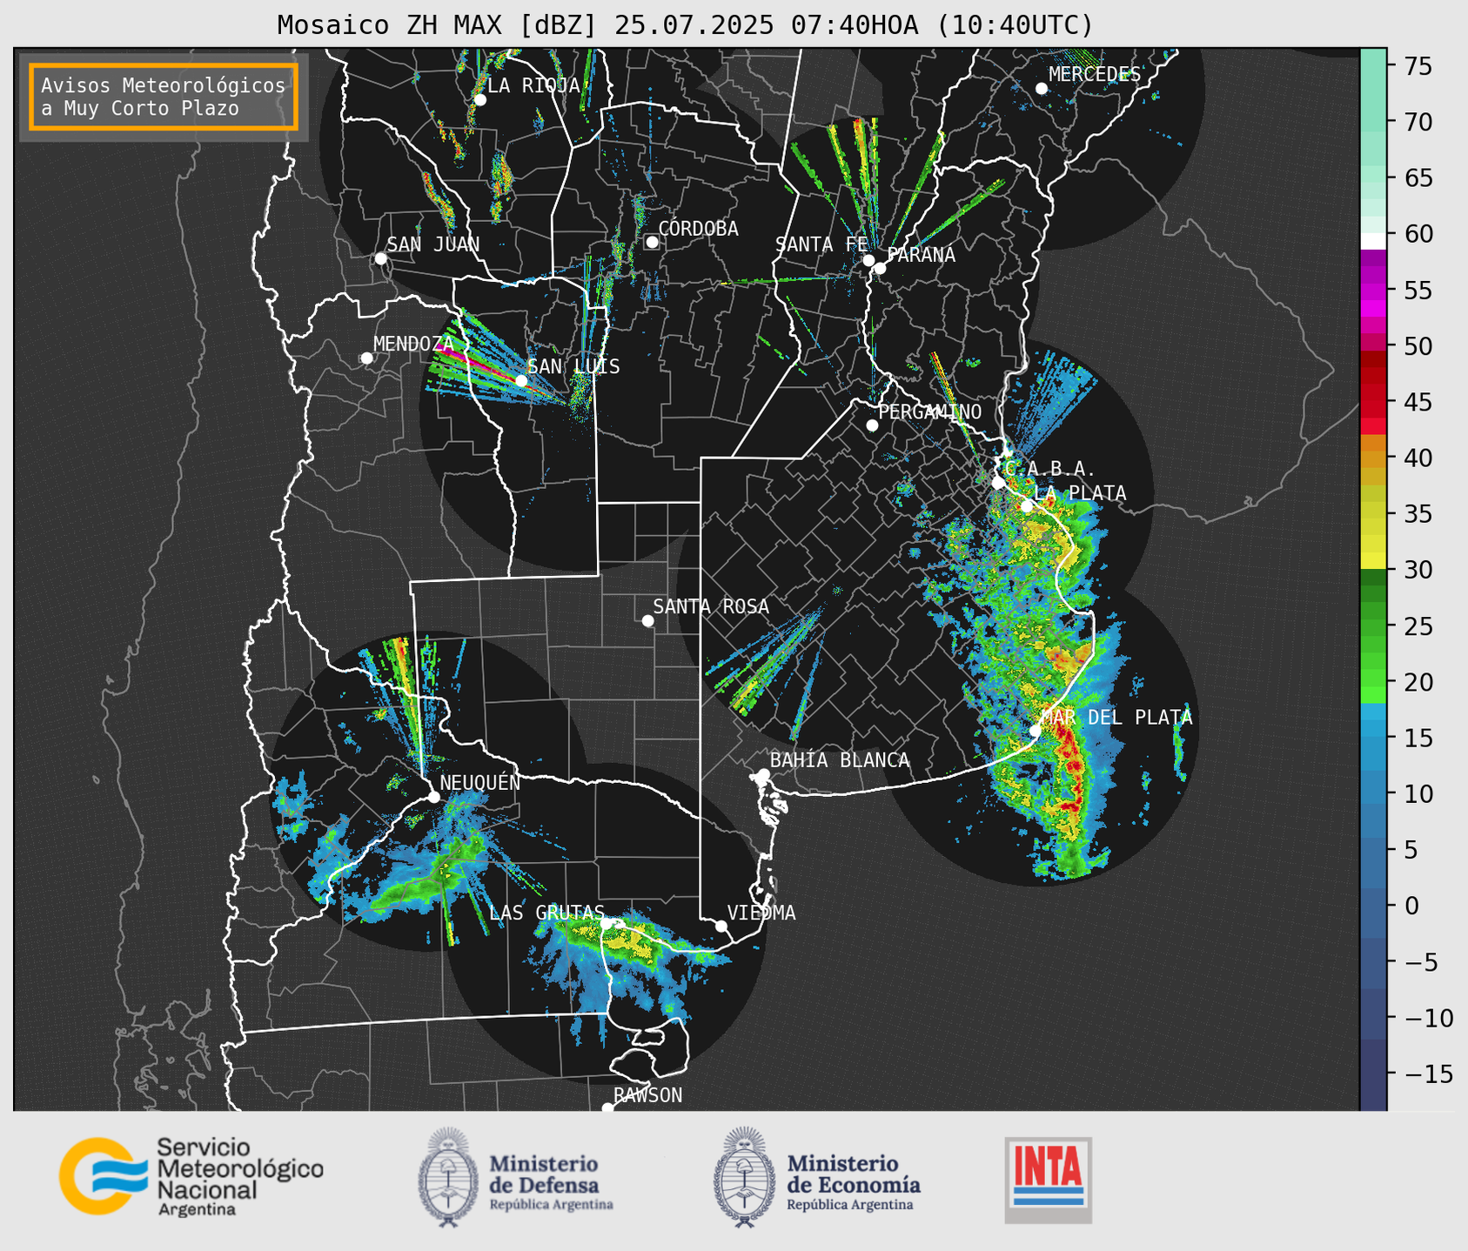Select the C.A.B.A. city marker
The height and width of the screenshot is (1251, 1468).
pyautogui.click(x=998, y=483)
